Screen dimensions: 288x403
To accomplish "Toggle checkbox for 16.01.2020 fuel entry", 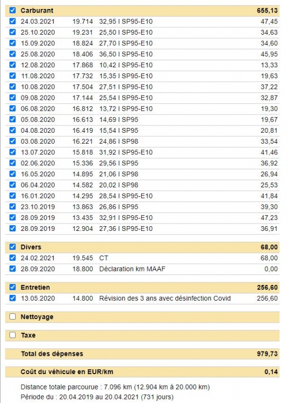I will [x=13, y=196].
